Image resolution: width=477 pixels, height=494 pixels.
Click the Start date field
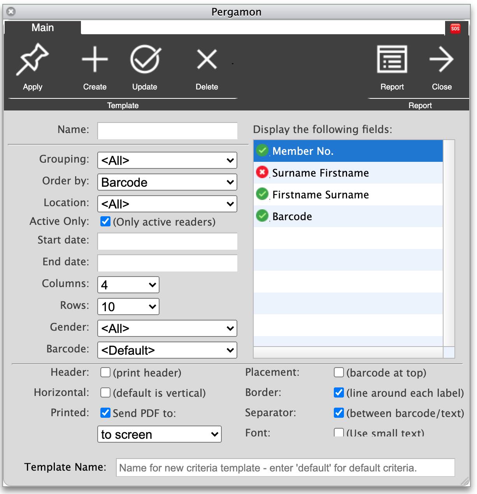[x=167, y=241]
